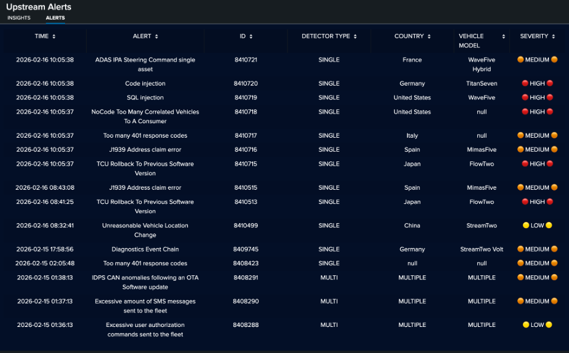Sort by SEVERITY using its arrow icon
The image size is (569, 353).
554,36
